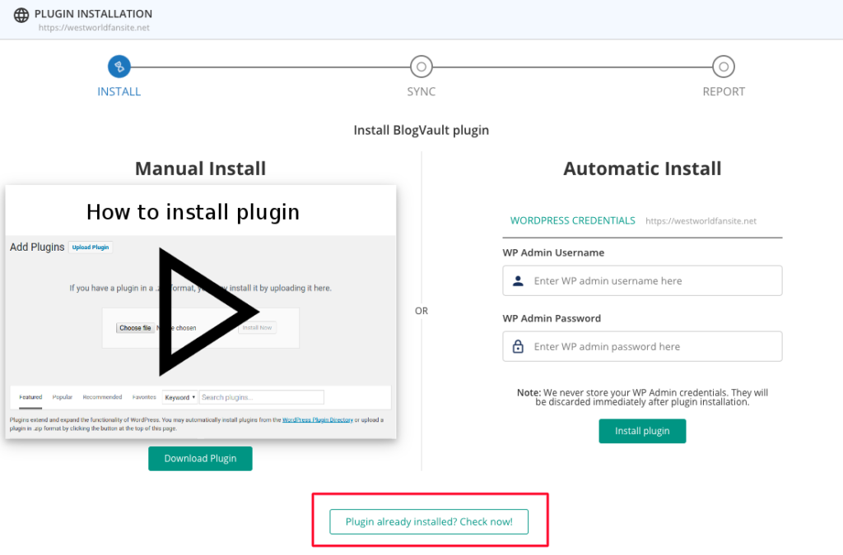Select the Report step circle icon
Screen dimensions: 843x555
pos(724,67)
